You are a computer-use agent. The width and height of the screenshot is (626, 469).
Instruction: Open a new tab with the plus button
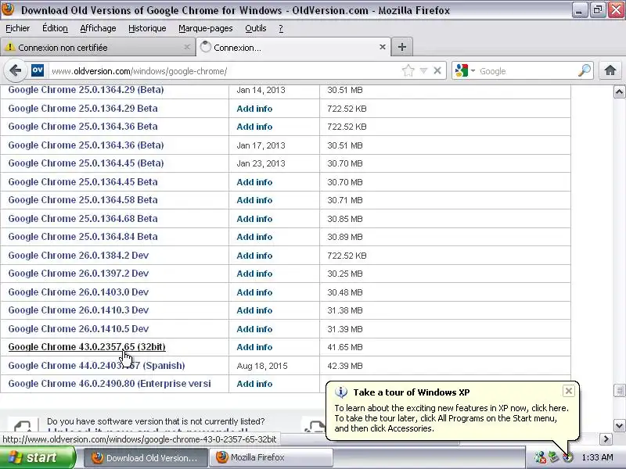pos(402,47)
